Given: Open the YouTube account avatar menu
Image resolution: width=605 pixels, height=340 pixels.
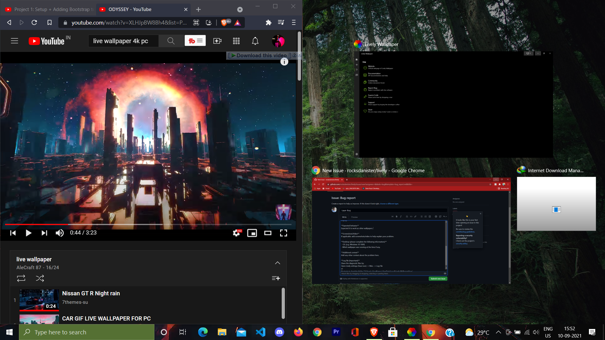Looking at the screenshot, I should (278, 41).
